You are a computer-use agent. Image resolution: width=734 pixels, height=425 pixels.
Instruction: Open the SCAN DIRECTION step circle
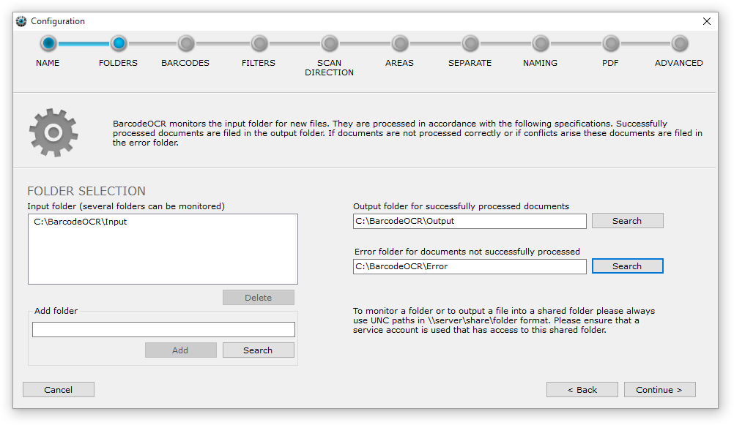(330, 43)
